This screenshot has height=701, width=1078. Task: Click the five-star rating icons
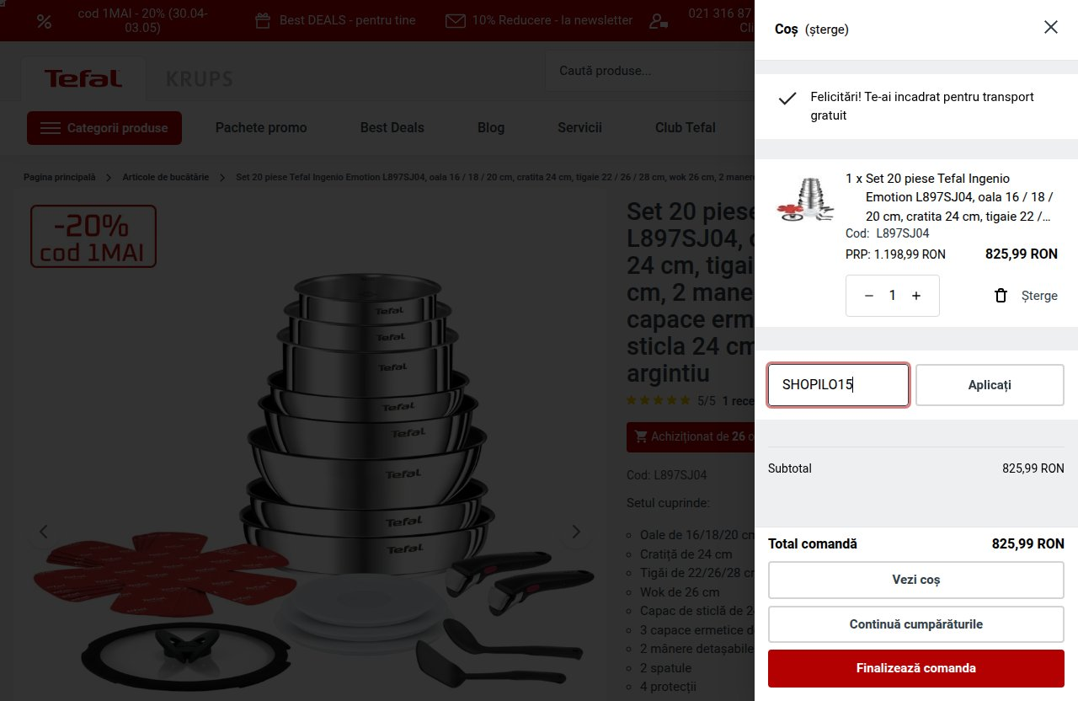[x=659, y=401]
